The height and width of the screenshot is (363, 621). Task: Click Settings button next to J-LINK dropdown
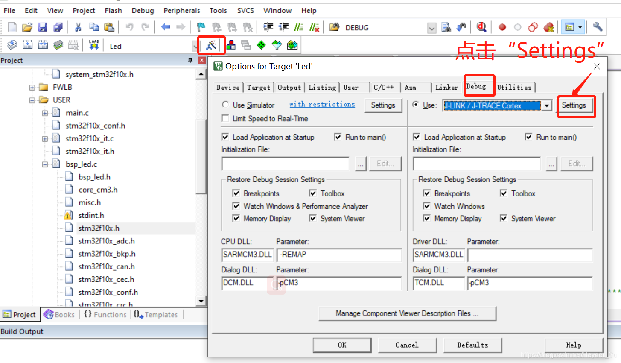(x=574, y=105)
